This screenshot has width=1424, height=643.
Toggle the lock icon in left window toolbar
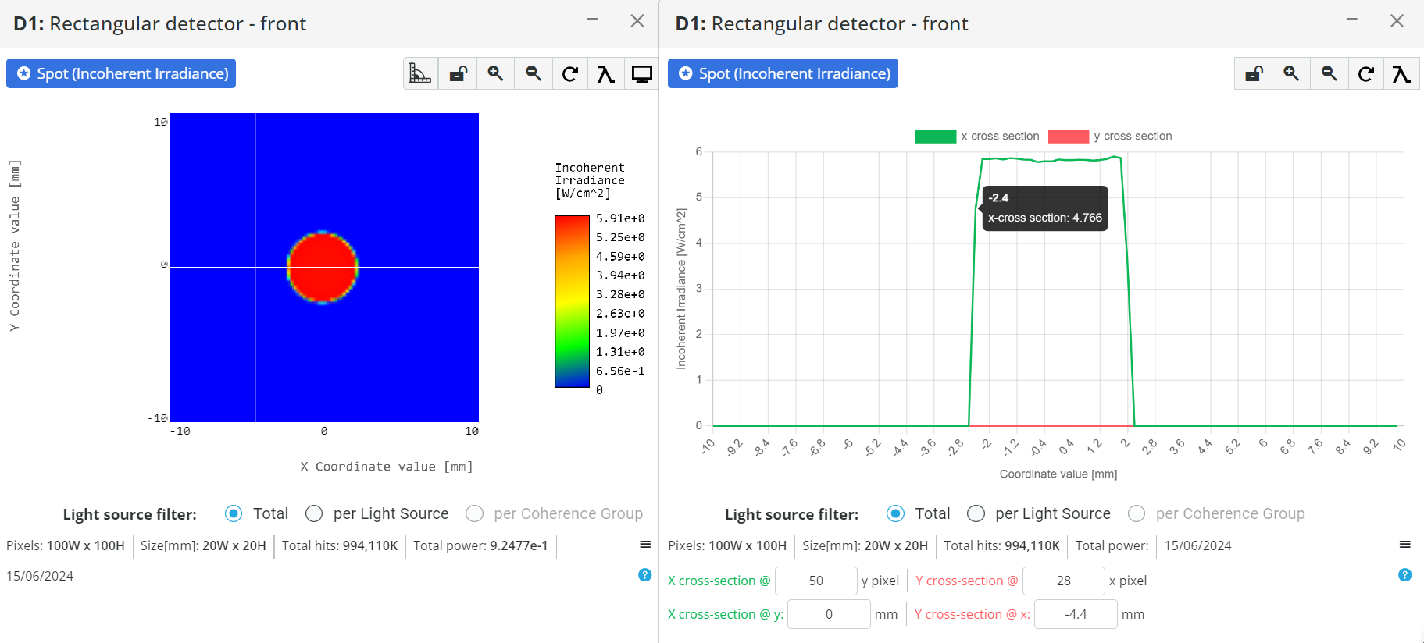[458, 73]
